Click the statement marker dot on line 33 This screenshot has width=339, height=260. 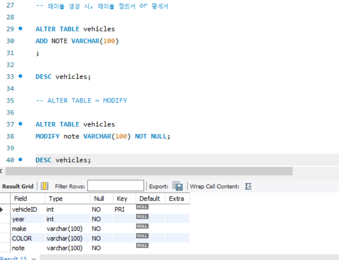[20, 76]
